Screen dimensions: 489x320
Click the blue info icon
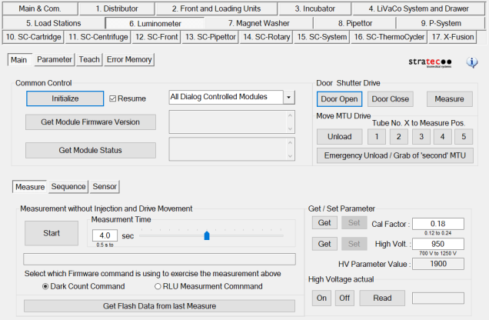tap(473, 62)
